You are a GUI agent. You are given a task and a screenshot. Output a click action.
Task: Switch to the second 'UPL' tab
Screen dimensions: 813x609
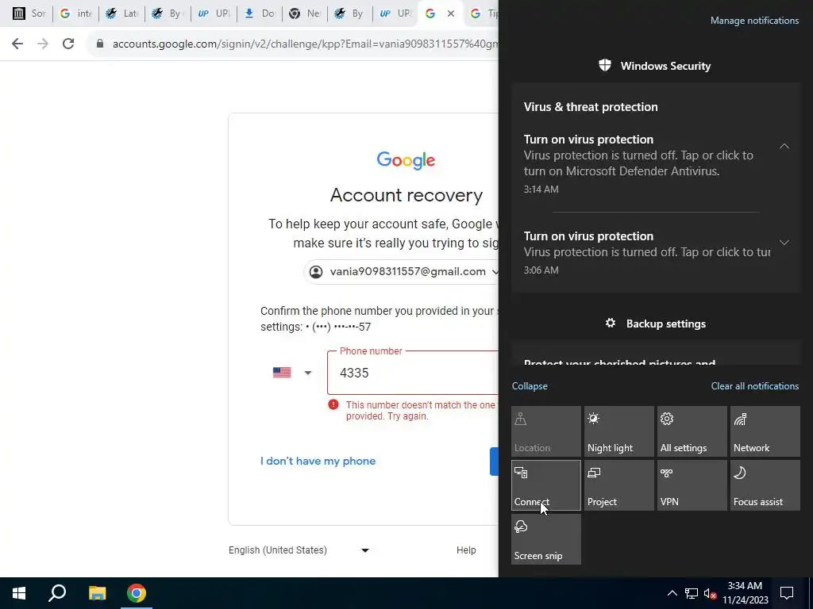point(396,13)
